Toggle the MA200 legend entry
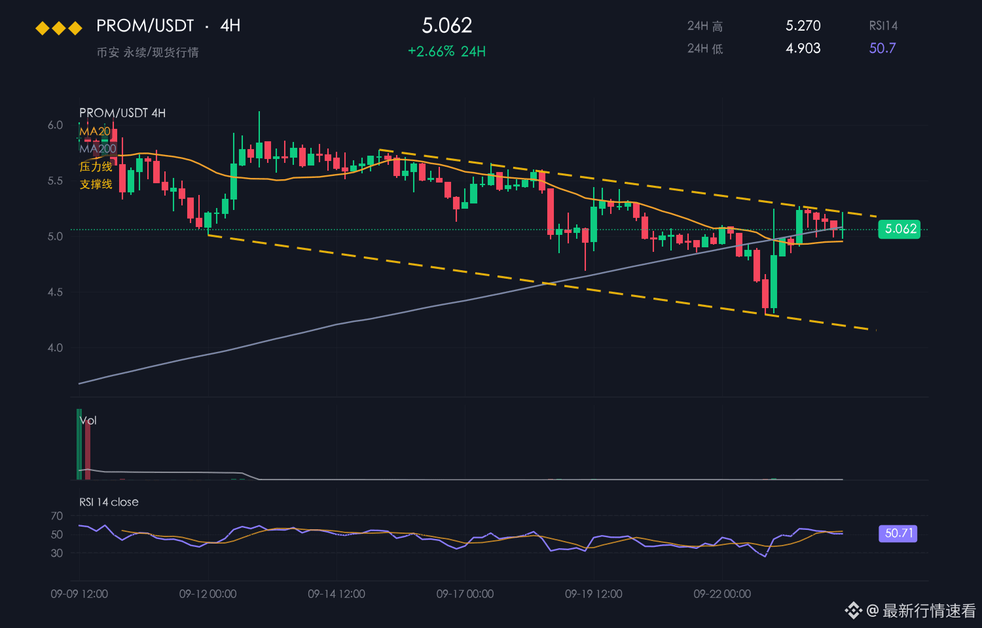Image resolution: width=982 pixels, height=628 pixels. (98, 148)
